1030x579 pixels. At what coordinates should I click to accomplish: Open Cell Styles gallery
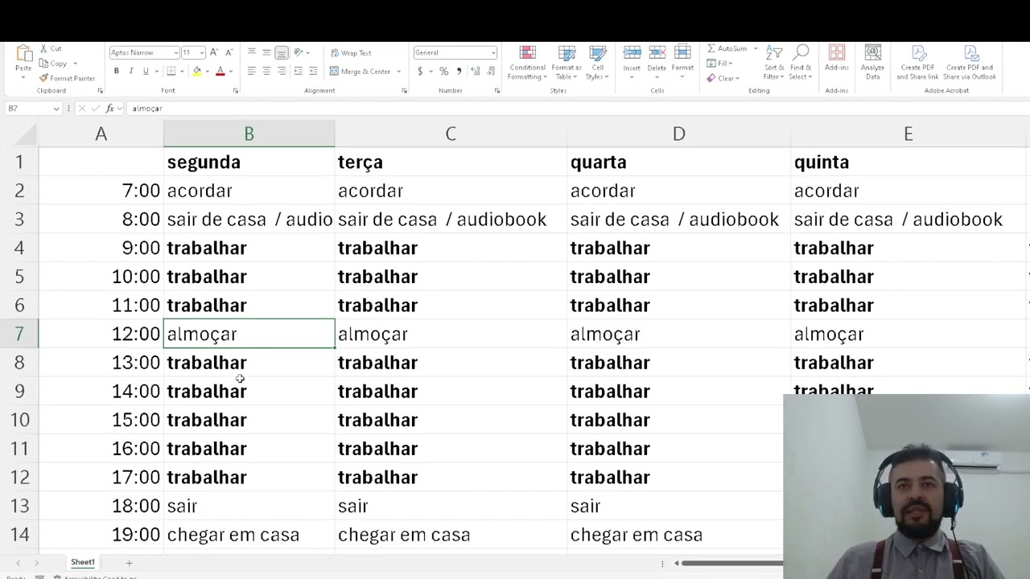pyautogui.click(x=597, y=63)
